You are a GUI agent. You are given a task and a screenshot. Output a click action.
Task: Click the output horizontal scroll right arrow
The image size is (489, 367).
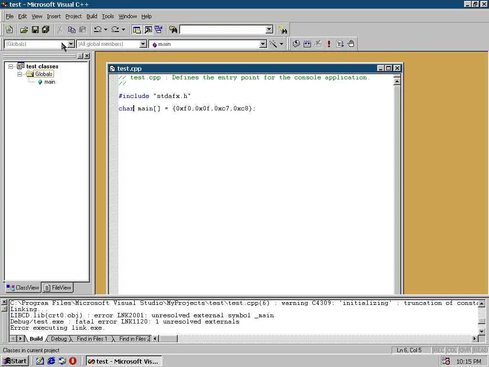click(x=475, y=339)
